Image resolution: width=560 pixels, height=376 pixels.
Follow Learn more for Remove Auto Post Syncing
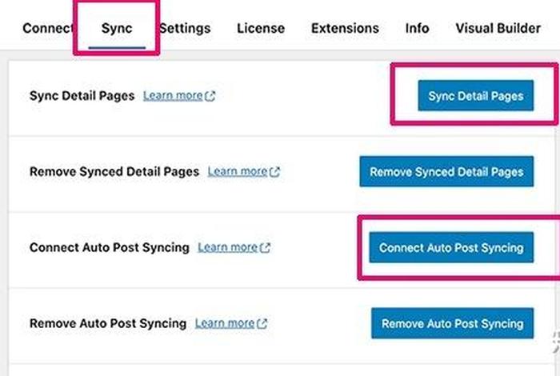pos(224,324)
